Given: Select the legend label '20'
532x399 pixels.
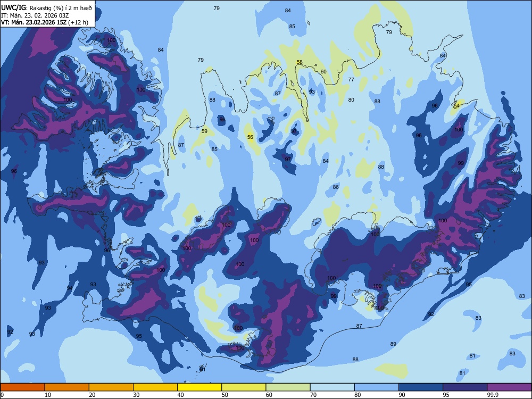Looking at the screenshot, I should [x=92, y=395].
